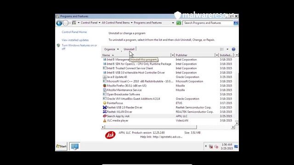Select the Search App by Ask row
Viewport: 294px width, 165px height.
tap(168, 116)
